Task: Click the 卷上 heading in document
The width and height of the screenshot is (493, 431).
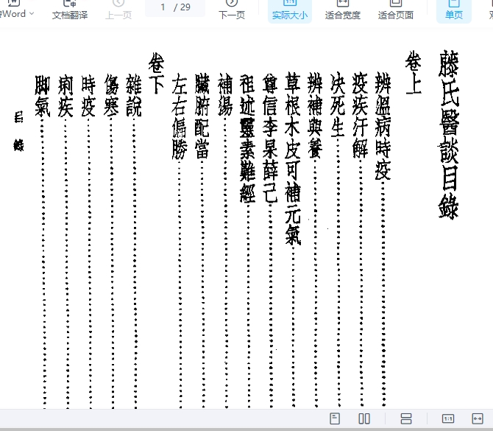Action: (x=414, y=72)
